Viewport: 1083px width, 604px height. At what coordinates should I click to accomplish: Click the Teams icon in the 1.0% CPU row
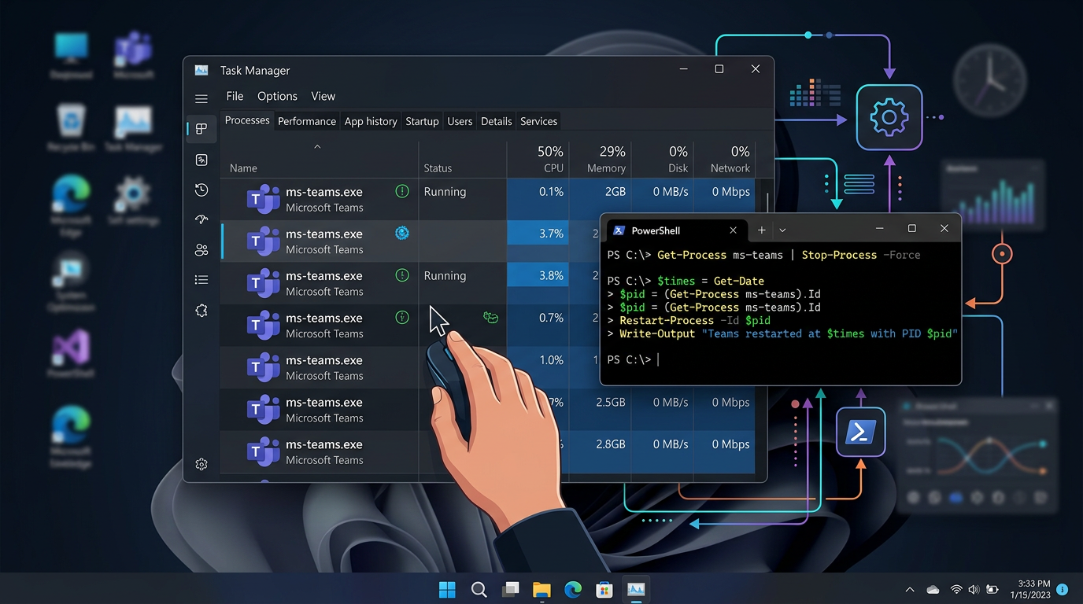263,368
